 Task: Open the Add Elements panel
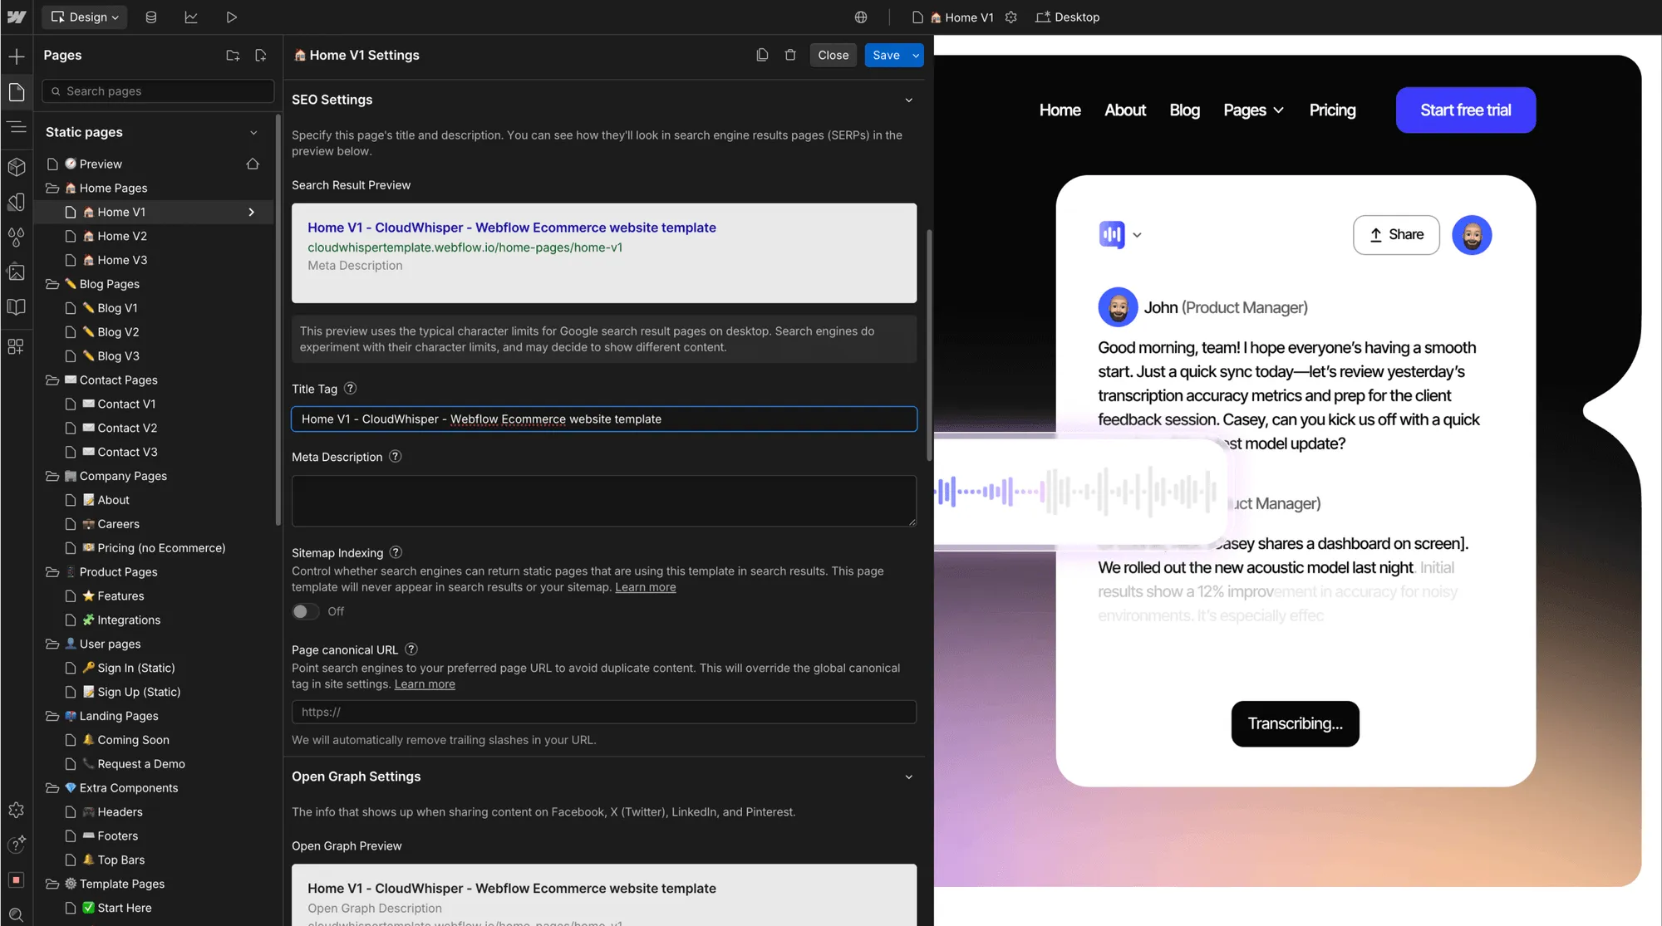17,56
